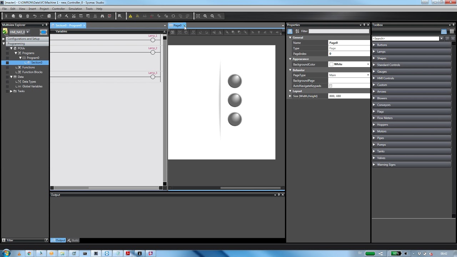Open the Controller menu
This screenshot has height=257, width=457.
click(59, 9)
